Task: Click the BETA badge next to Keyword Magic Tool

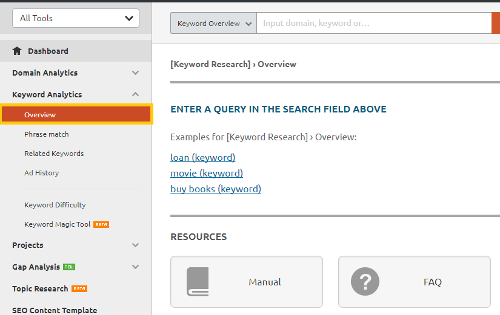Action: click(101, 225)
